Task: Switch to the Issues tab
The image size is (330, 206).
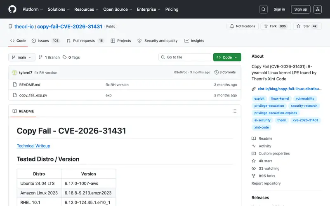Action: click(x=46, y=41)
